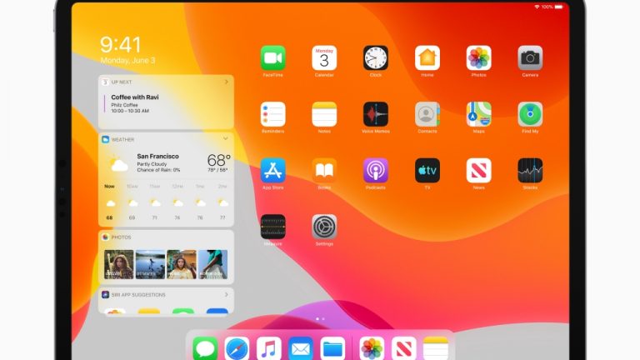Open the lake photo thumbnail in Photos widget
640x360 pixels.
[150, 264]
